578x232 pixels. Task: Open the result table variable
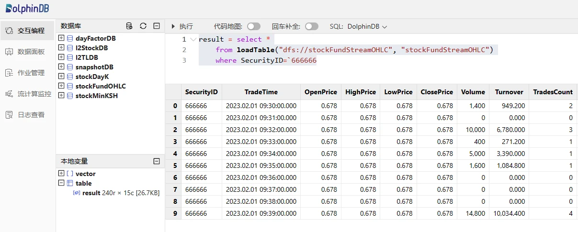point(91,193)
